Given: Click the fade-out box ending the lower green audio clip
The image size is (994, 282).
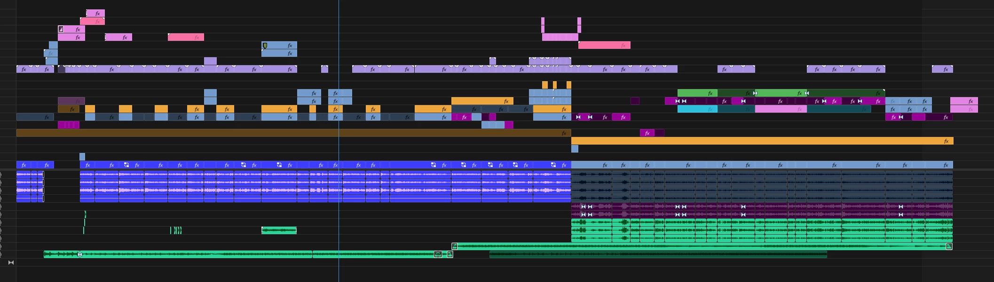Looking at the screenshot, I should pos(450,254).
